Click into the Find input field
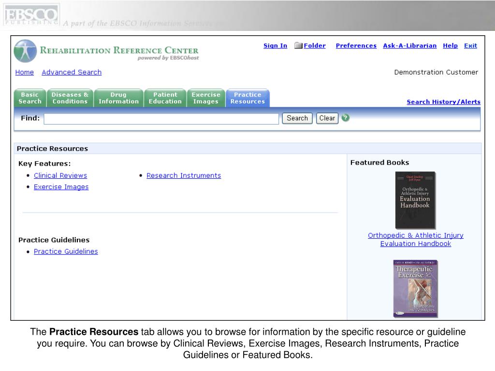This screenshot has height=371, width=495. point(161,119)
